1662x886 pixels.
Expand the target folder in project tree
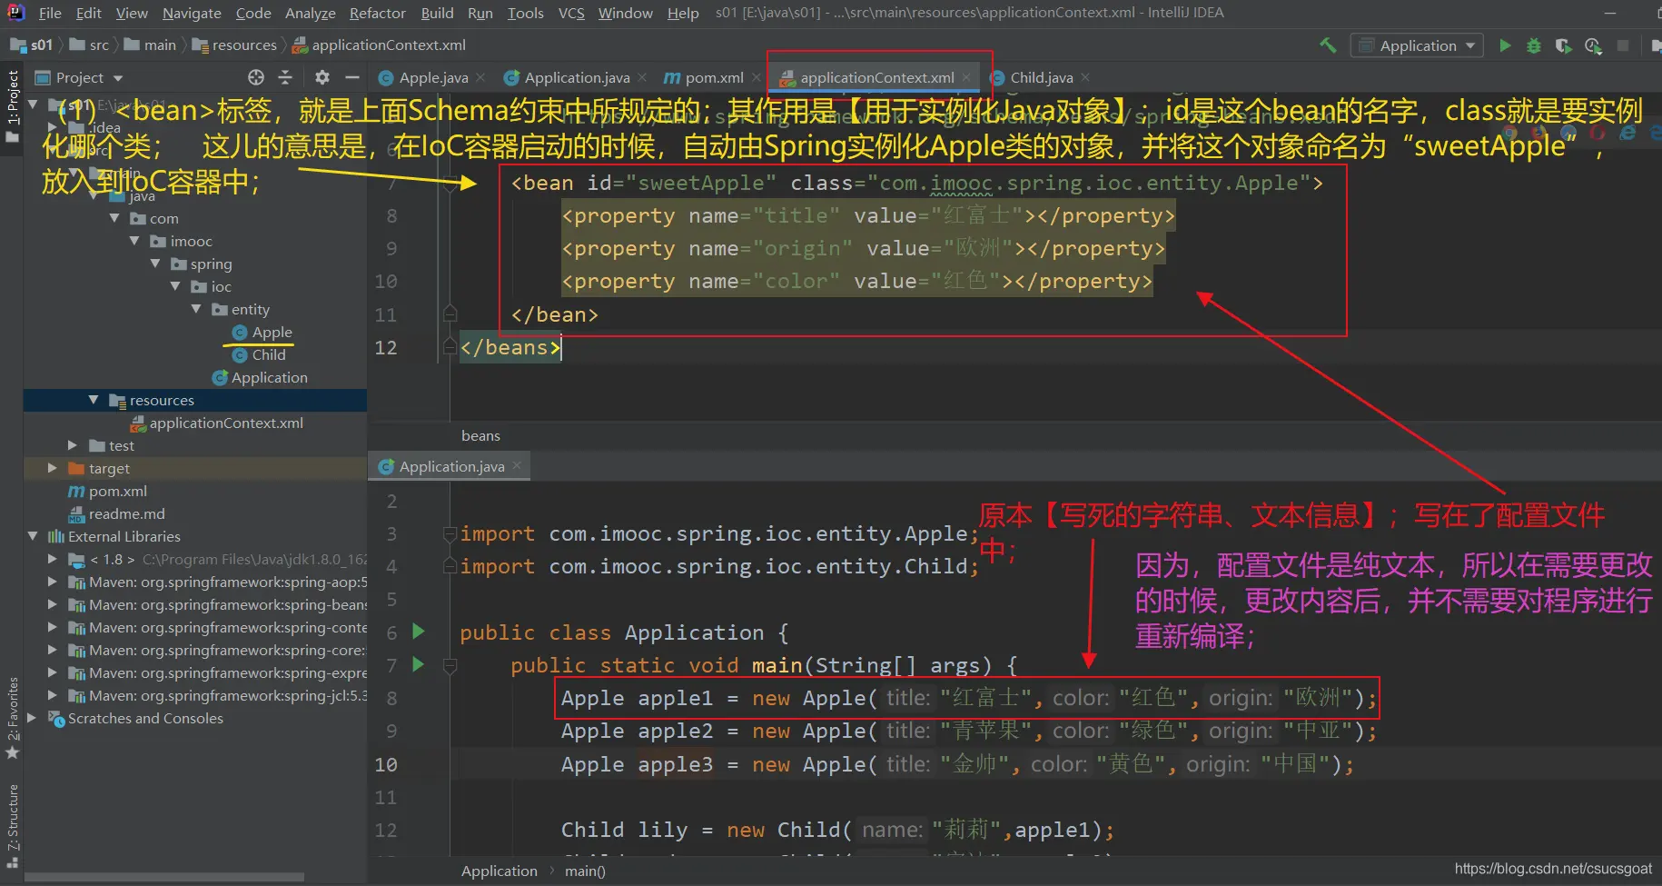tap(53, 468)
